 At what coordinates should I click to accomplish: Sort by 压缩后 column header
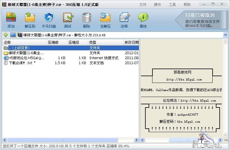[x=78, y=42]
